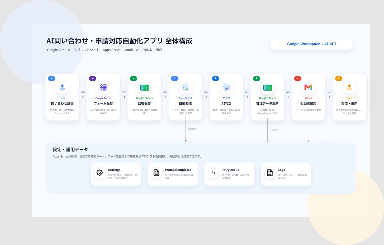This screenshot has width=384, height=245.
Task: Click description Tickets / Logs / RetryQueueへ反映
Action: click(267, 111)
